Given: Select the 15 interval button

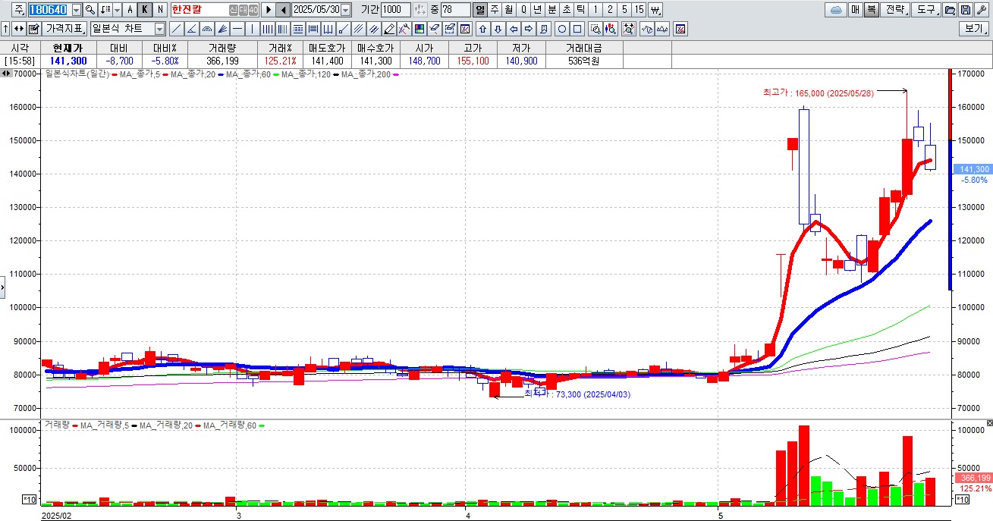Looking at the screenshot, I should (639, 10).
